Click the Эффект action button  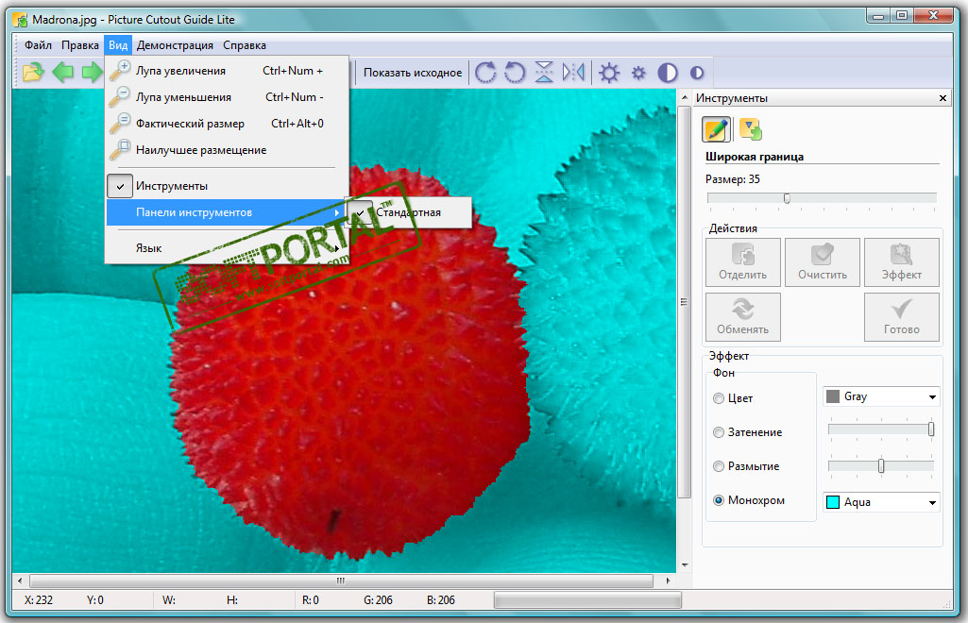tap(901, 262)
